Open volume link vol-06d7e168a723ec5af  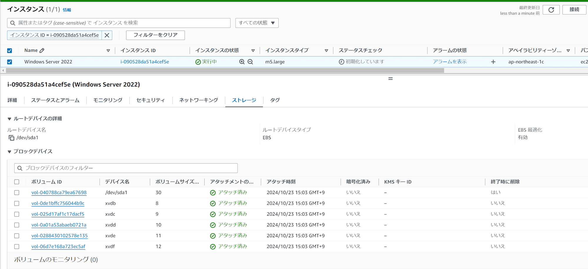point(59,247)
